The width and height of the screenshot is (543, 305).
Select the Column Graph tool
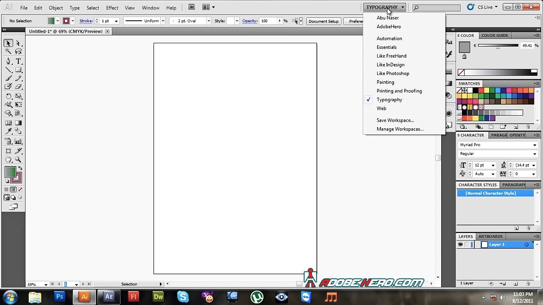(18, 141)
